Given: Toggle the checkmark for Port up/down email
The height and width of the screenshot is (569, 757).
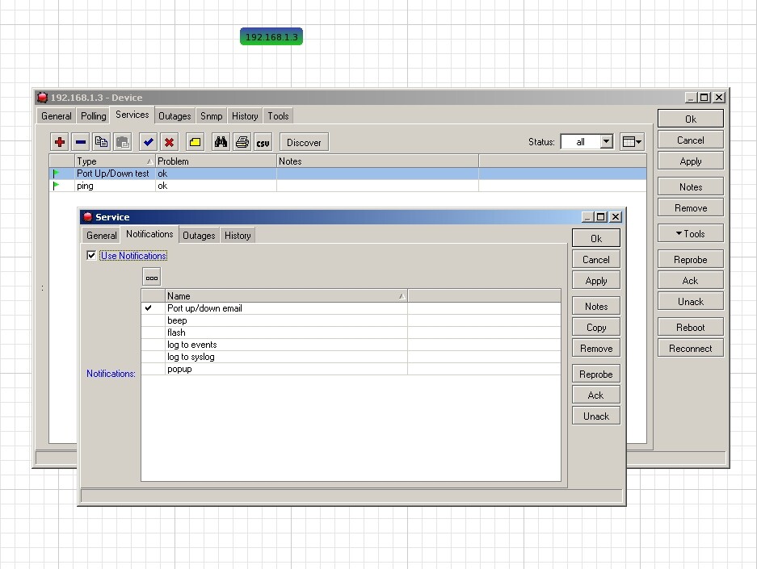Looking at the screenshot, I should [x=148, y=308].
